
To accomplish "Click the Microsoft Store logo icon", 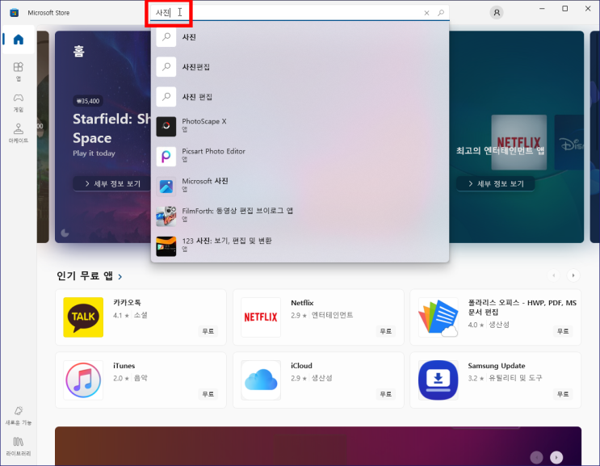I will coord(15,13).
